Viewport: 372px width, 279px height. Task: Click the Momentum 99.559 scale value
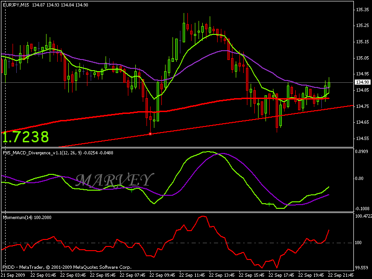coord(362,267)
